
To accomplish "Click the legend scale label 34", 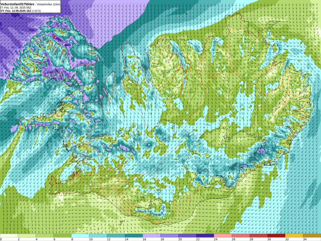I will coord(305,239).
